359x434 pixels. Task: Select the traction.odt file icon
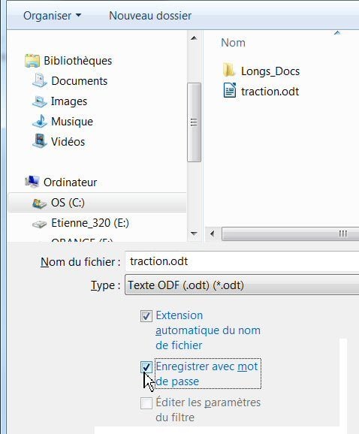[230, 91]
